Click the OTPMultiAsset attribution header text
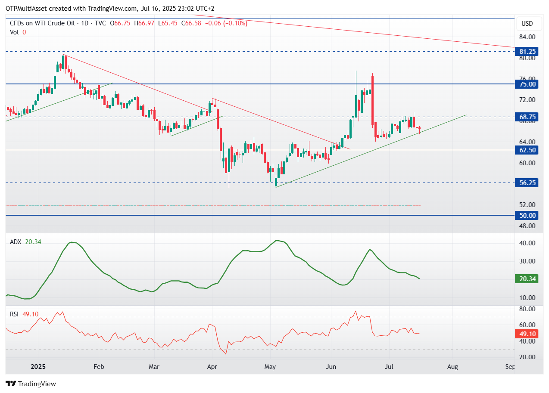This screenshot has width=549, height=393. point(110,8)
